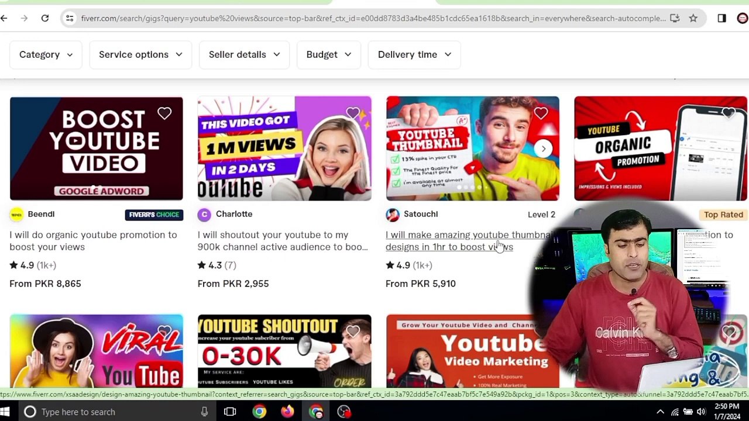Open the Viral YouTube gig thumbnail

coord(97,351)
